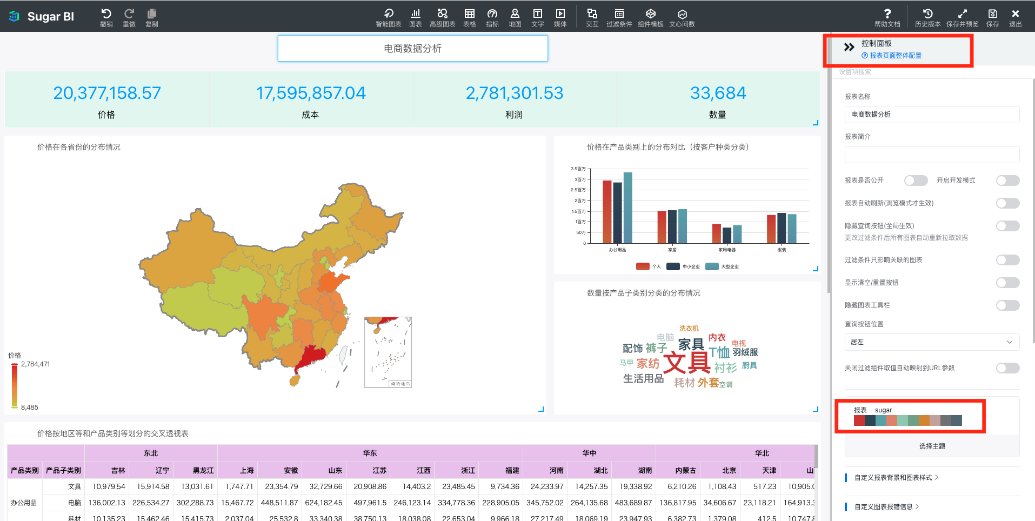This screenshot has width=1035, height=521.
Task: Click the Sugar BI logo icon
Action: pyautogui.click(x=15, y=17)
